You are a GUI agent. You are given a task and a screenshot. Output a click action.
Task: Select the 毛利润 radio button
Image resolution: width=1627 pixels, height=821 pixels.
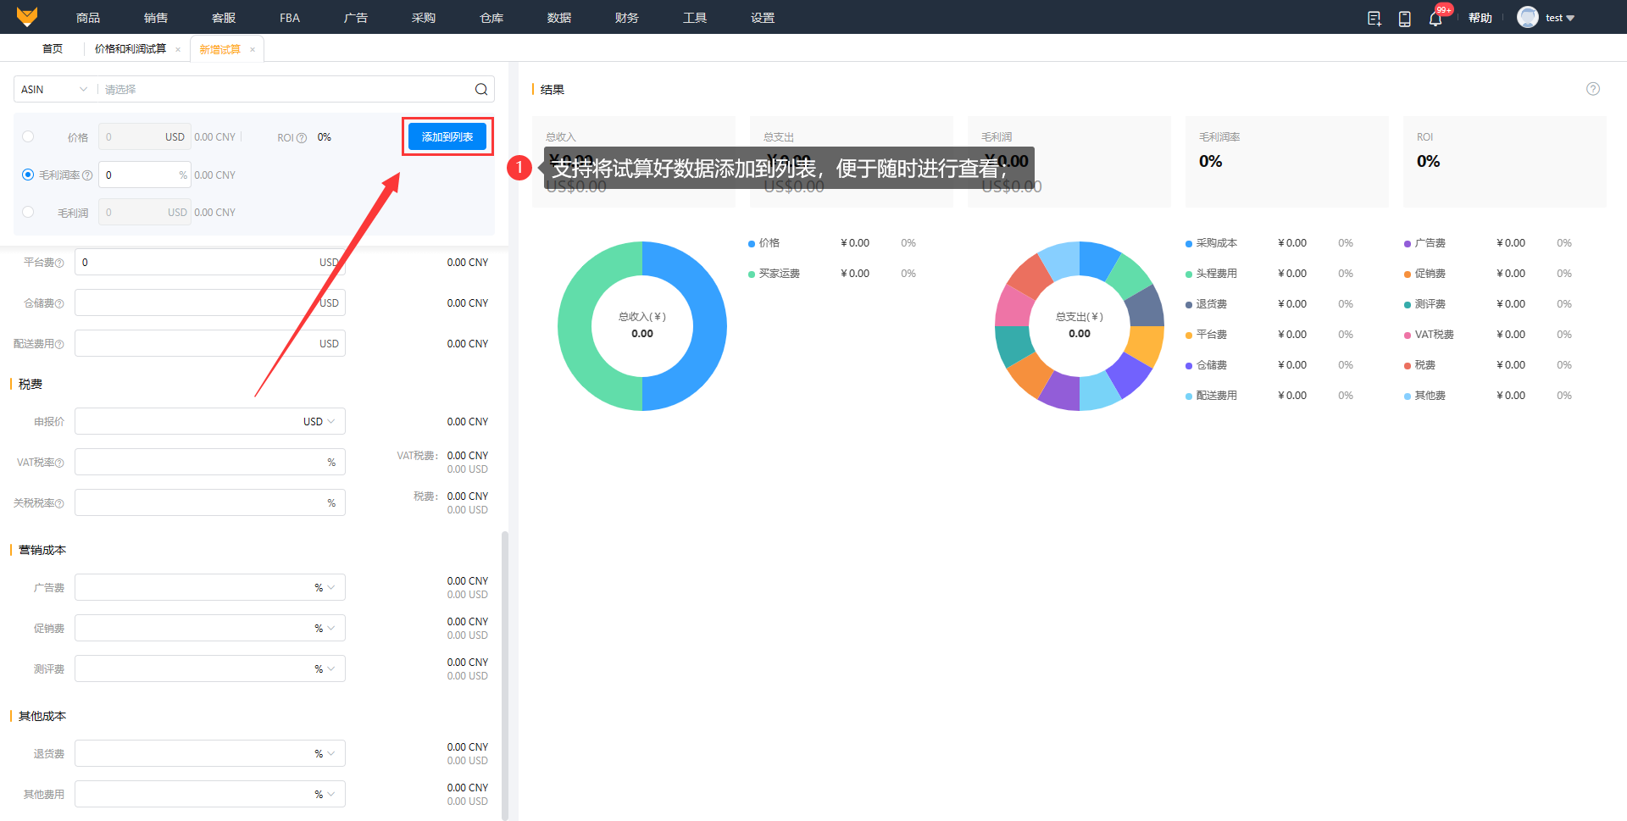pos(28,212)
